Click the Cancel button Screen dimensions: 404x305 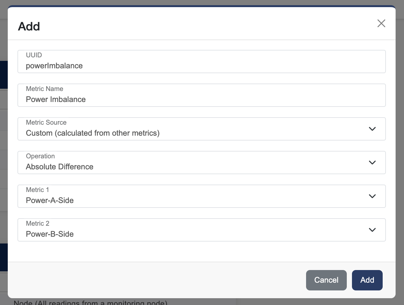point(326,280)
